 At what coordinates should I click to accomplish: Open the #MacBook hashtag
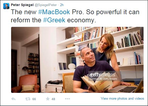[x=54, y=12]
